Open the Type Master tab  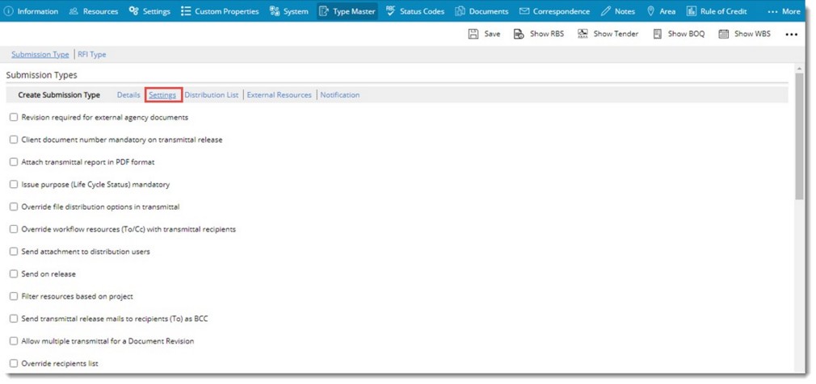[347, 11]
